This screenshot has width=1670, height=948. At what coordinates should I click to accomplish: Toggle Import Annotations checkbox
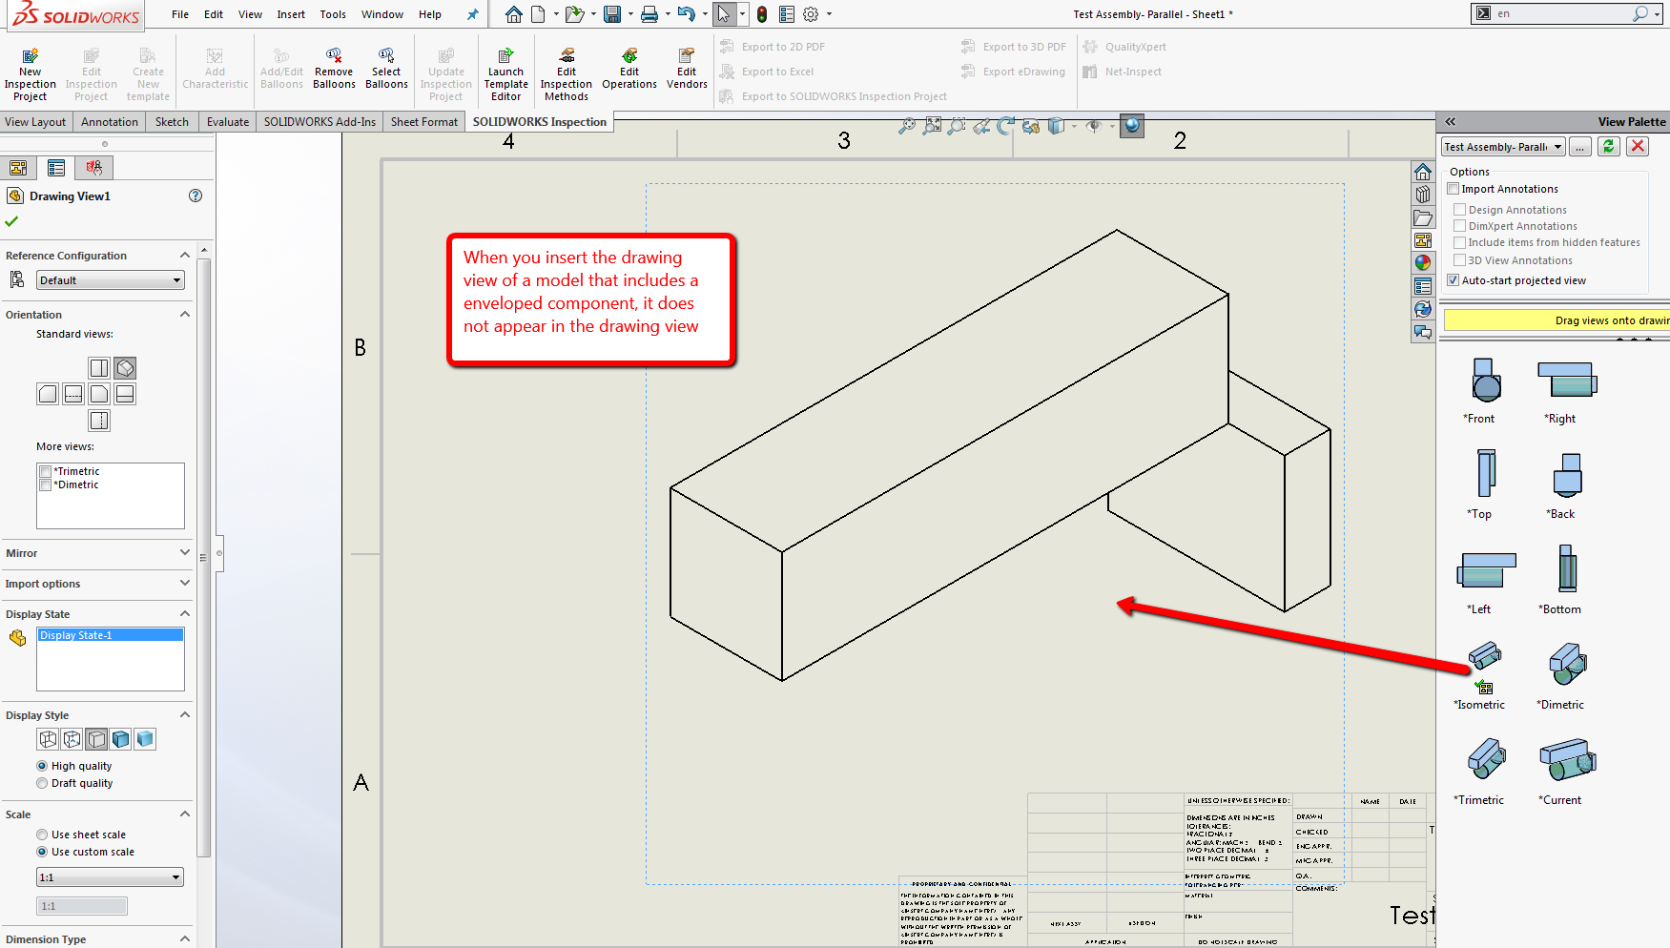coord(1454,189)
